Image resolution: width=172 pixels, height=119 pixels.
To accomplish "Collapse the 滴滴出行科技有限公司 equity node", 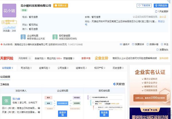I will [93, 102].
